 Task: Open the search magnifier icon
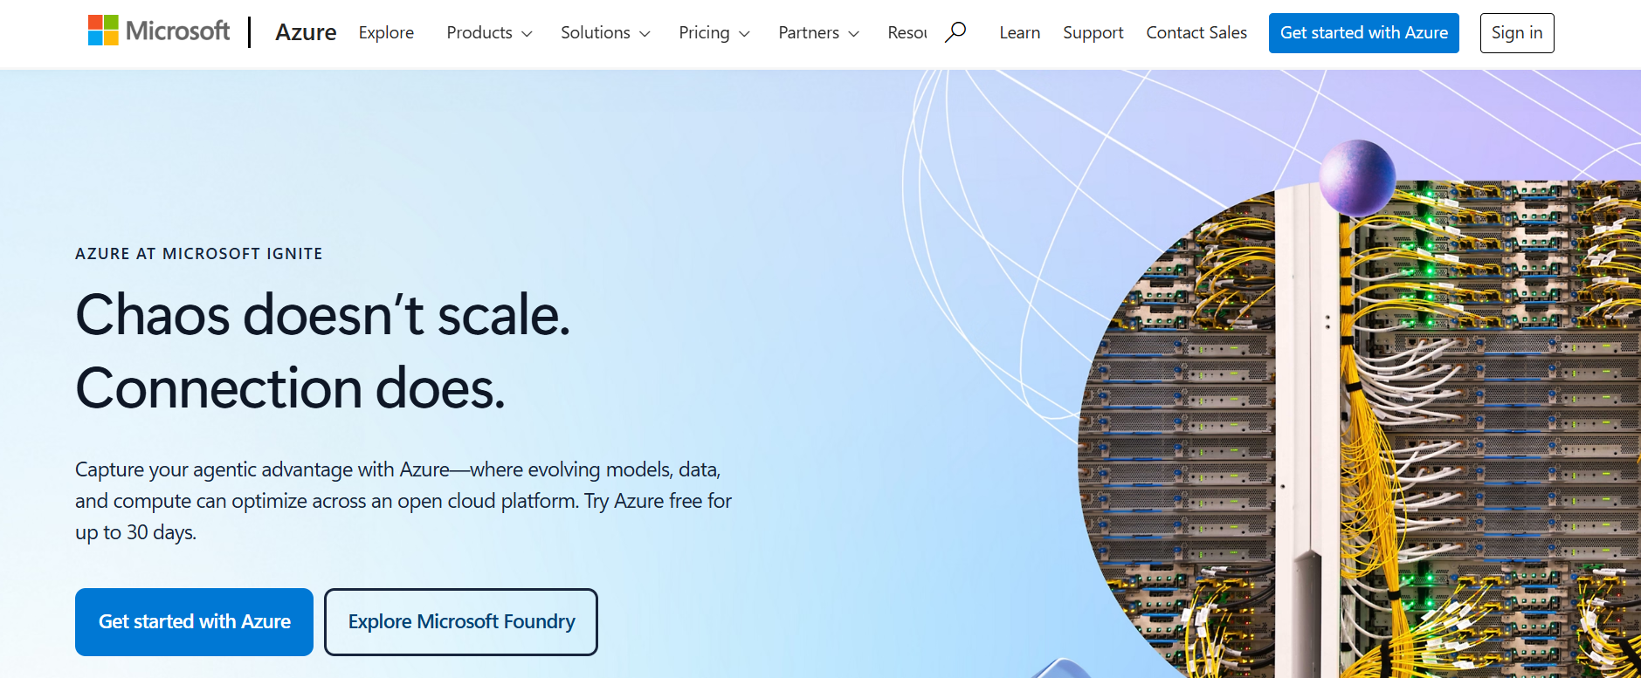[x=955, y=32]
